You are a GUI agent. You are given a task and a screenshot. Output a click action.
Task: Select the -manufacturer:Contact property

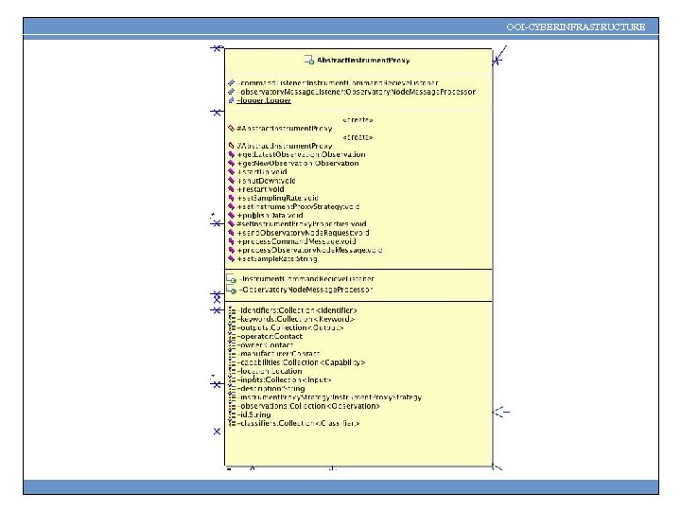tap(278, 354)
